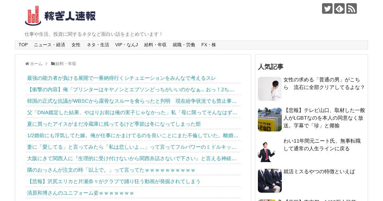This screenshot has width=383, height=201.
Task: Open the ニュース・経済 menu item
Action: [49, 45]
